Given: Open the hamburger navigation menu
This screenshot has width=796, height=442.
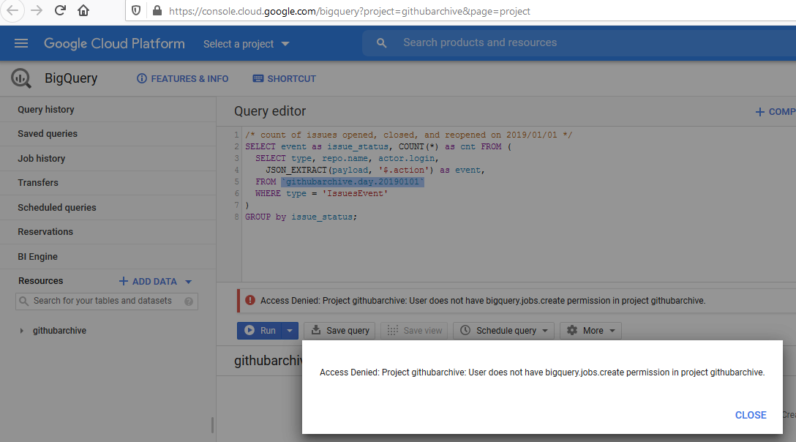Looking at the screenshot, I should tap(20, 43).
